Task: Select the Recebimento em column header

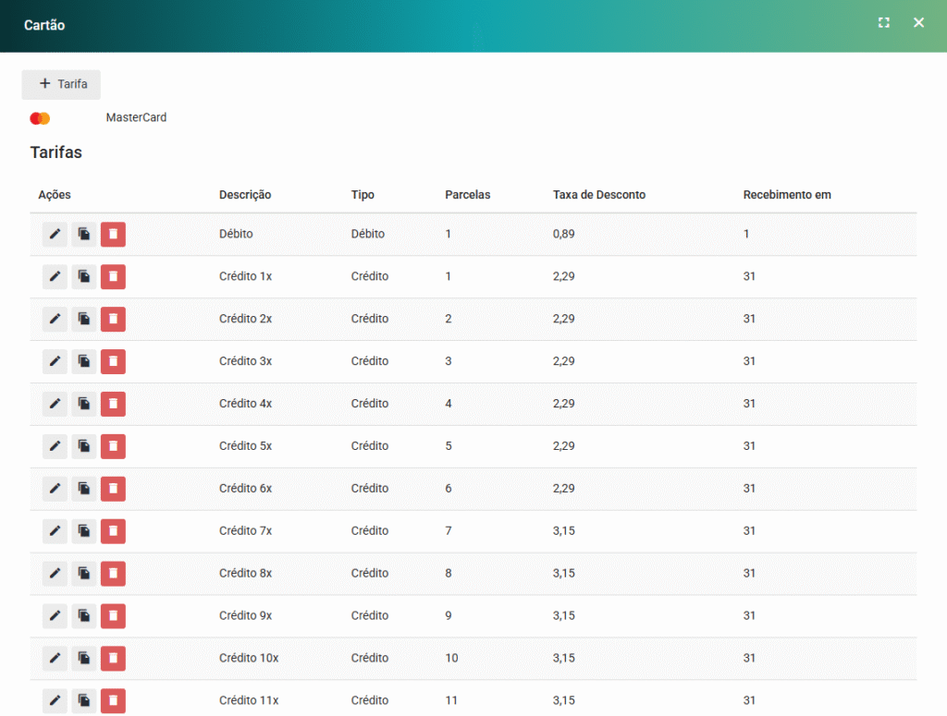Action: click(786, 195)
